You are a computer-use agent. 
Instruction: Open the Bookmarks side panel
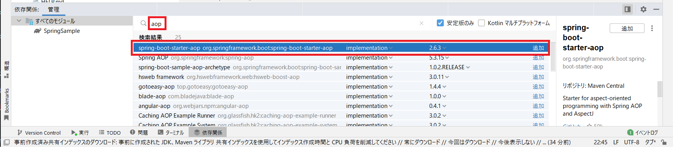pyautogui.click(x=6, y=104)
